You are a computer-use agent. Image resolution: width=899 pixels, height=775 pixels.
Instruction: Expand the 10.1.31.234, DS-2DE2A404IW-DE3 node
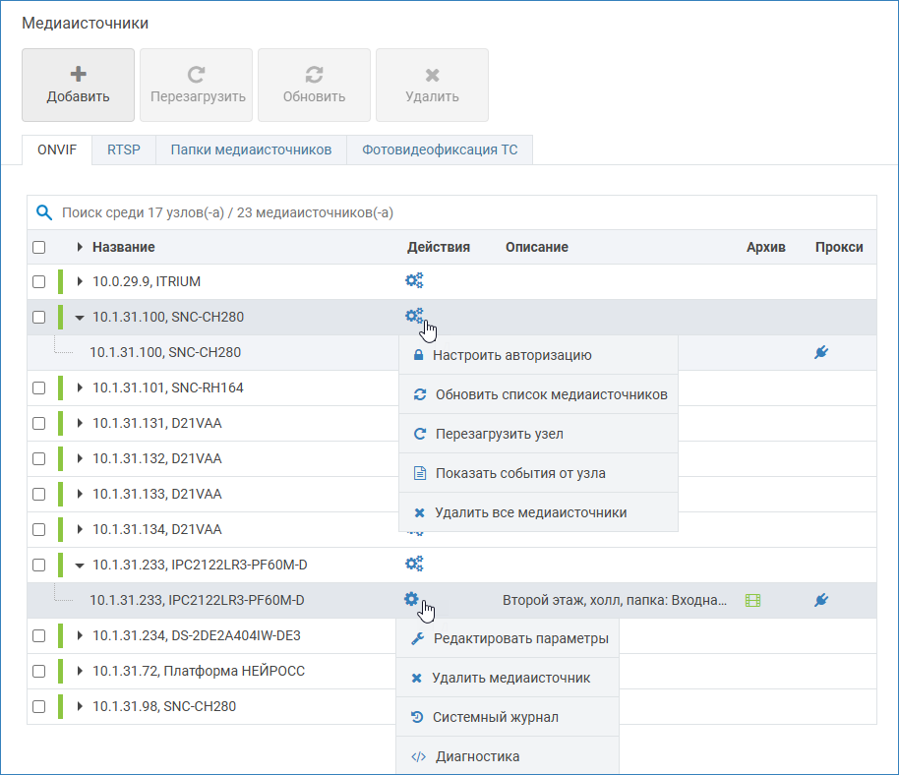point(80,635)
